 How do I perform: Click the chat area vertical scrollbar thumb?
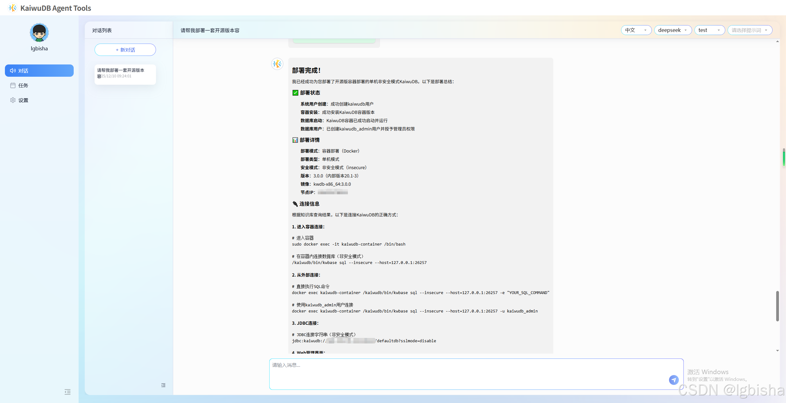coord(777,306)
